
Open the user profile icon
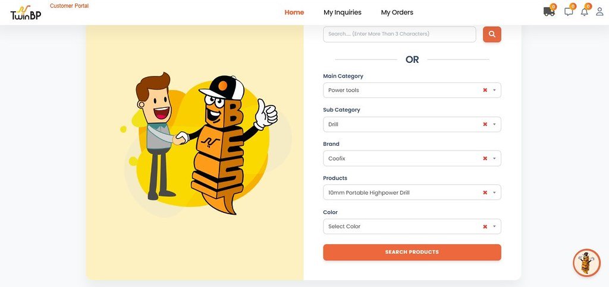599,12
